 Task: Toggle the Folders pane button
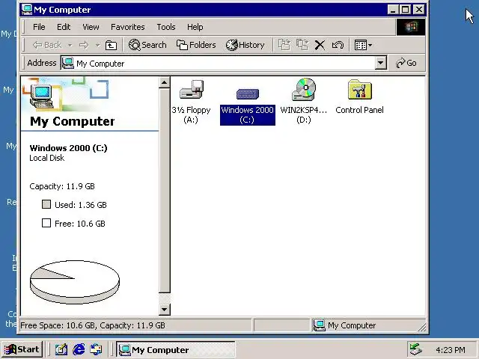196,45
